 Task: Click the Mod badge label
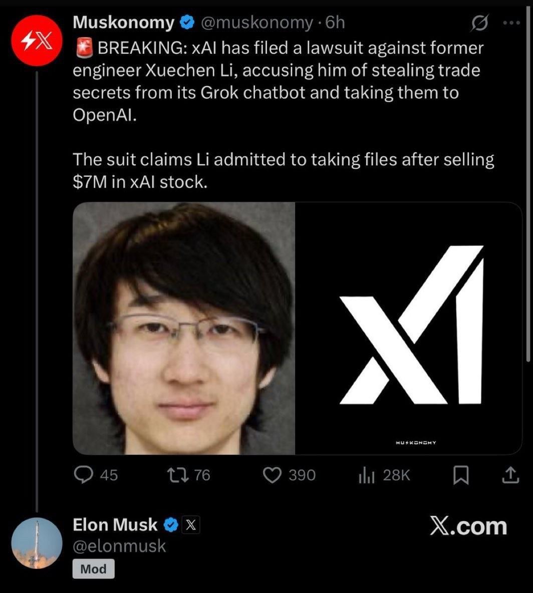(x=94, y=569)
